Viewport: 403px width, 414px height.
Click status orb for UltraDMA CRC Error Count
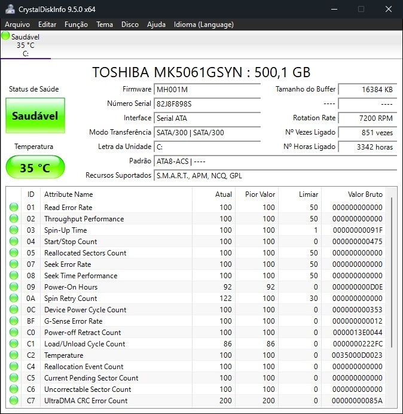click(x=14, y=400)
